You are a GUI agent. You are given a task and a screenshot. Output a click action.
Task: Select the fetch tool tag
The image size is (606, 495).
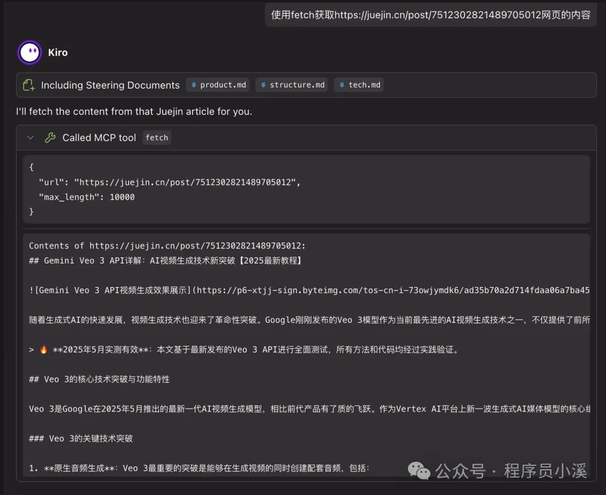click(x=157, y=137)
